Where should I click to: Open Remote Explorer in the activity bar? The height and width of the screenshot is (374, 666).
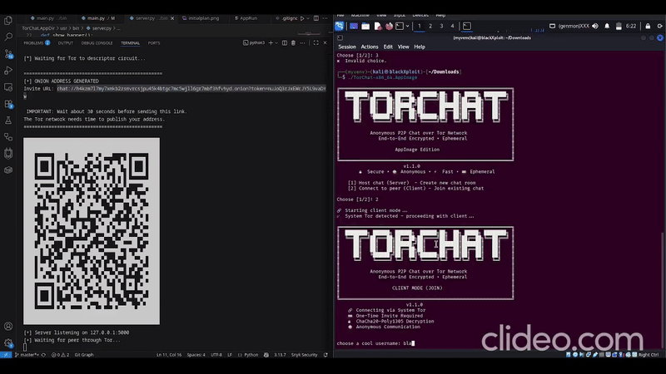pos(8,87)
